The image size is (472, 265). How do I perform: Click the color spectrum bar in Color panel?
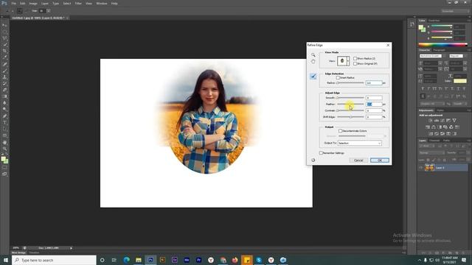pos(442,44)
